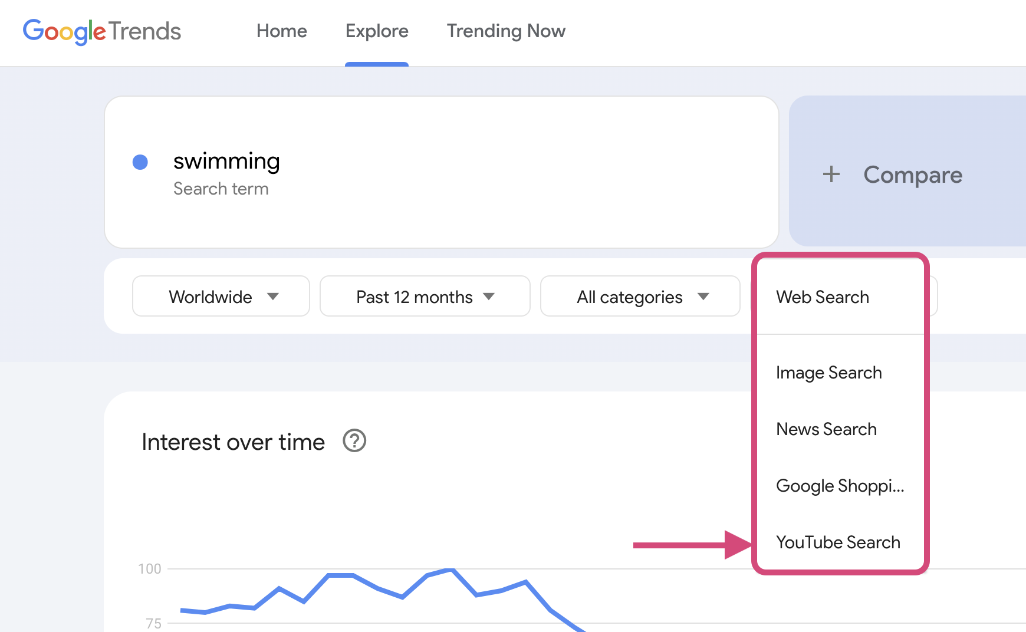Select YouTube Search from the search type menu
The height and width of the screenshot is (632, 1026).
(838, 542)
